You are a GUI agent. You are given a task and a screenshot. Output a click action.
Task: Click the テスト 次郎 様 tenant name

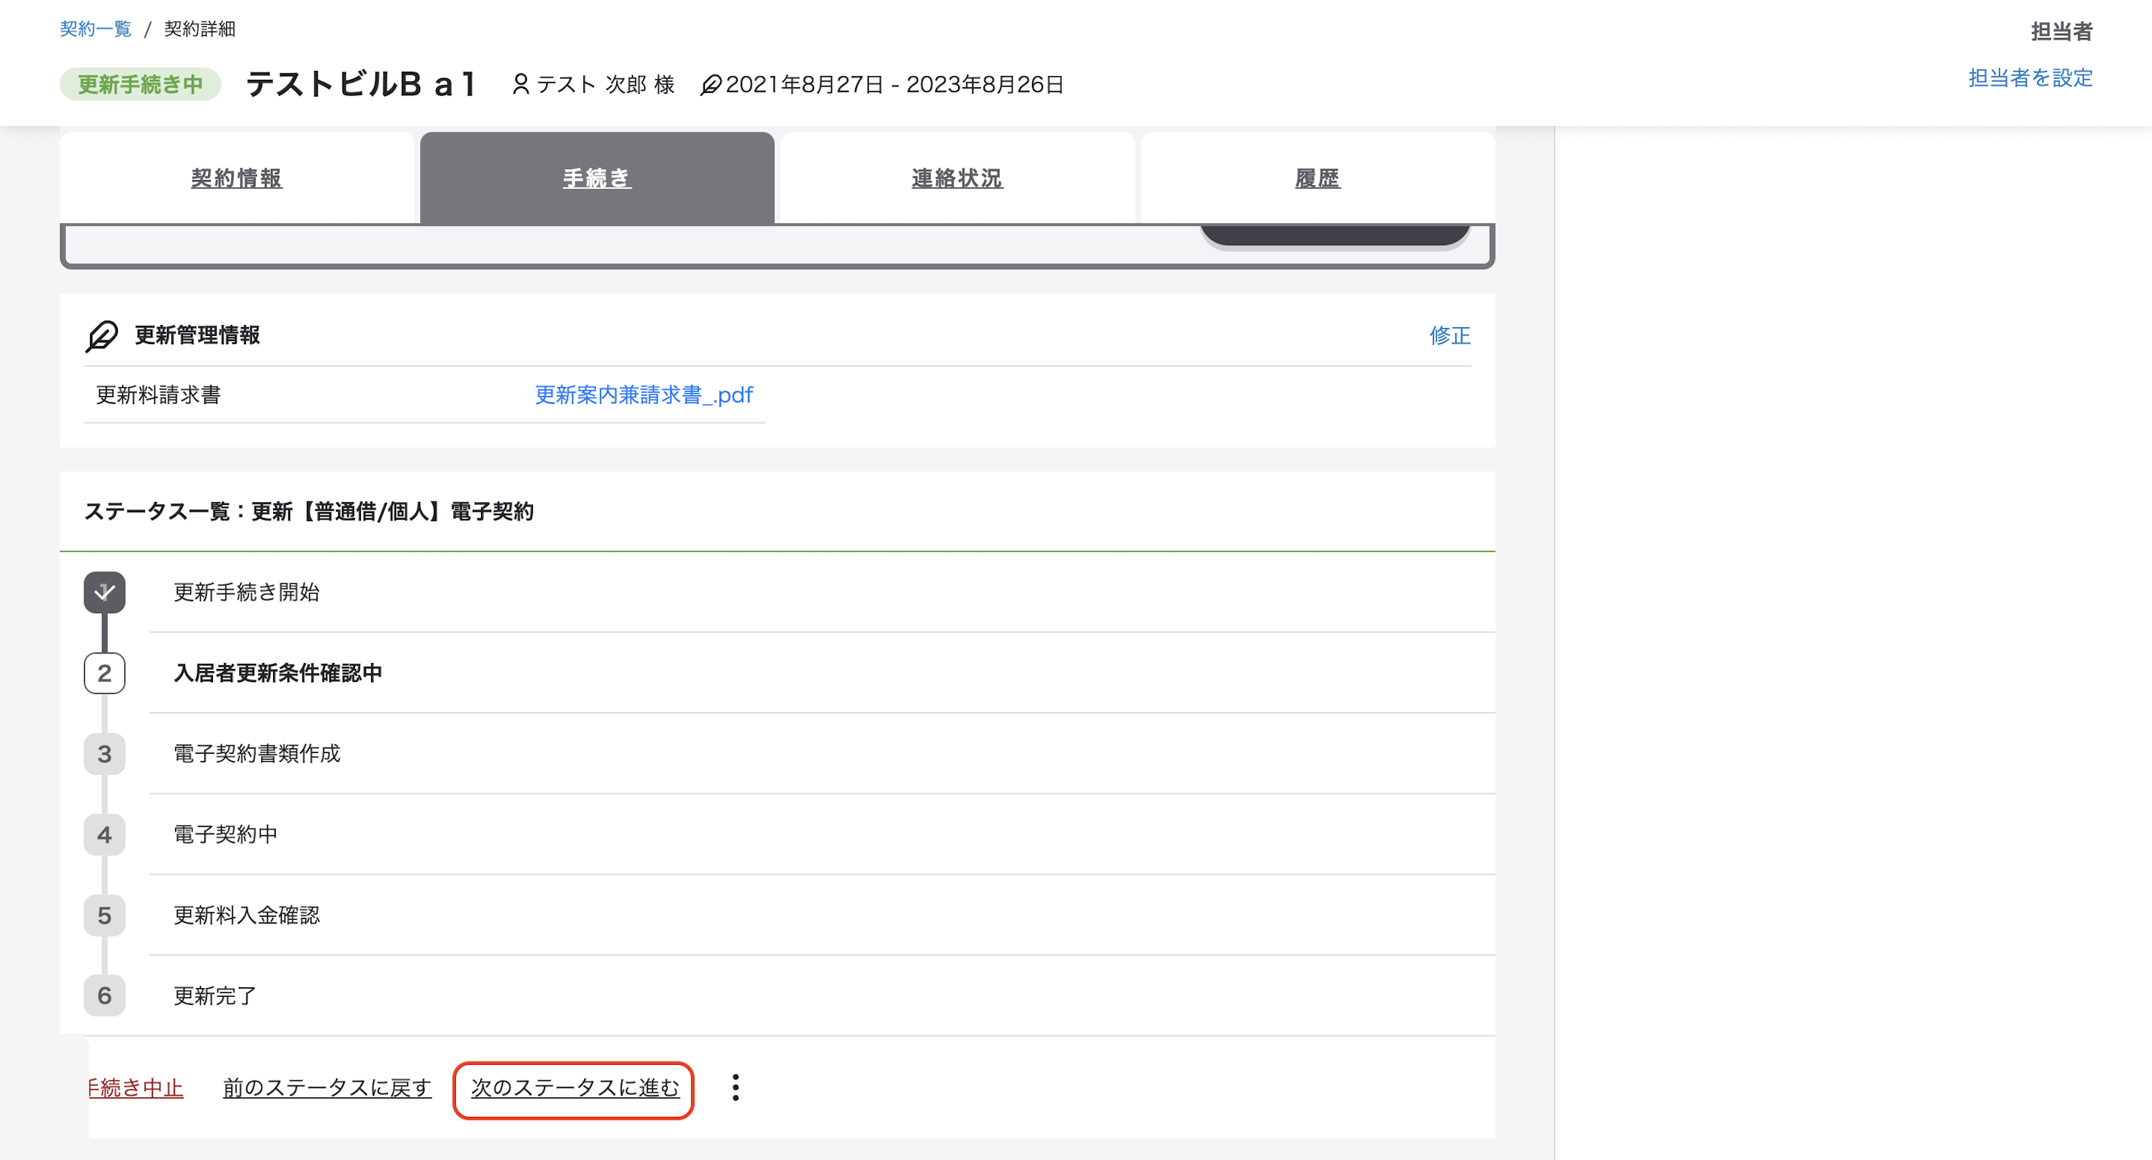605,84
